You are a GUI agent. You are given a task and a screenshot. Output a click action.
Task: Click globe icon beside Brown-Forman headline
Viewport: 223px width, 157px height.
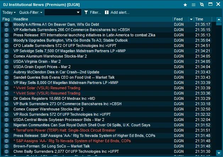tap(6, 146)
